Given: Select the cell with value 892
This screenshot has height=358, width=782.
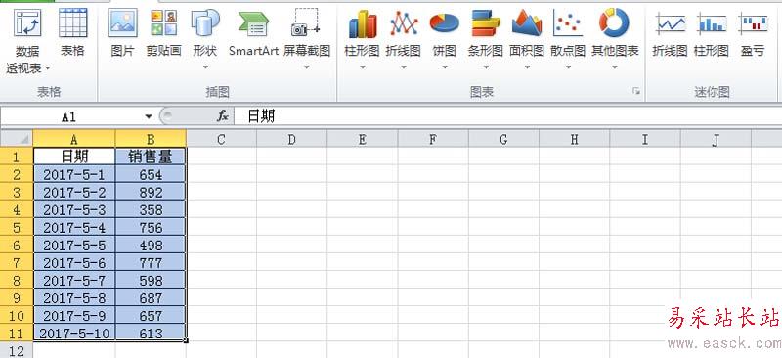Looking at the screenshot, I should tap(152, 193).
